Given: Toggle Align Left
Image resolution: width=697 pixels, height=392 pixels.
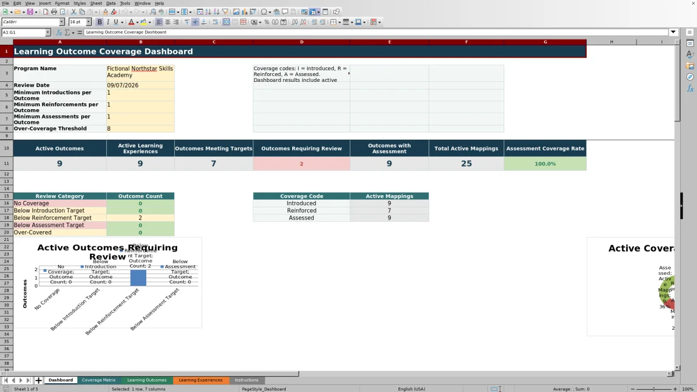Looking at the screenshot, I should 159,22.
